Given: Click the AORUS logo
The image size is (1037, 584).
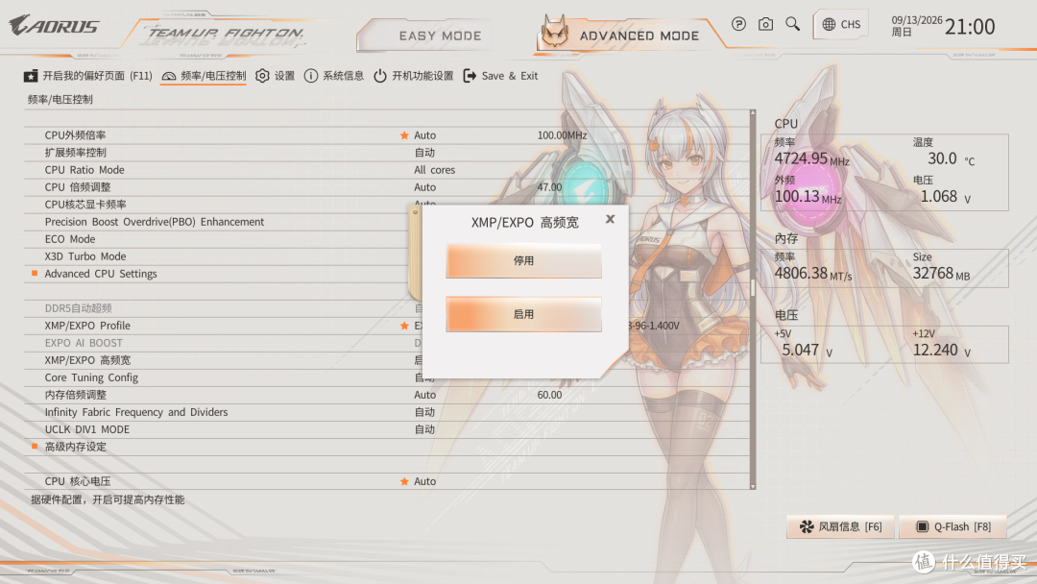Looking at the screenshot, I should click(x=54, y=26).
